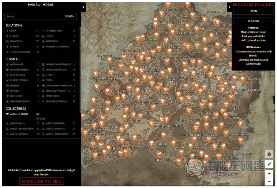Toggle the Story Dungeon filter icon
The height and width of the screenshot is (188, 277).
point(7,52)
